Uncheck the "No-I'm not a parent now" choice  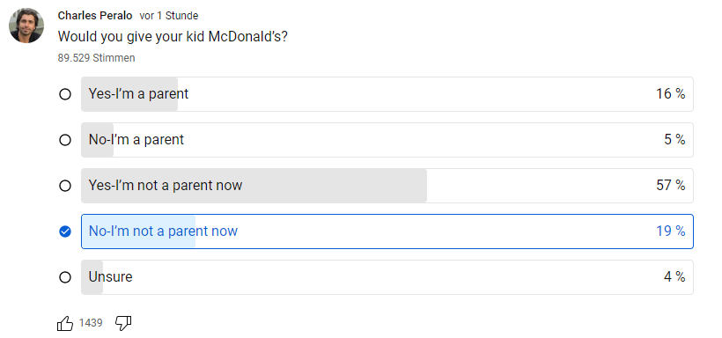click(65, 231)
